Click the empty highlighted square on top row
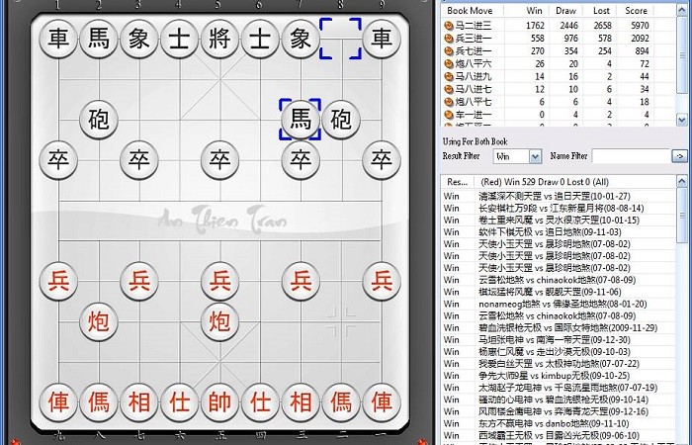The width and height of the screenshot is (692, 445). click(x=341, y=39)
